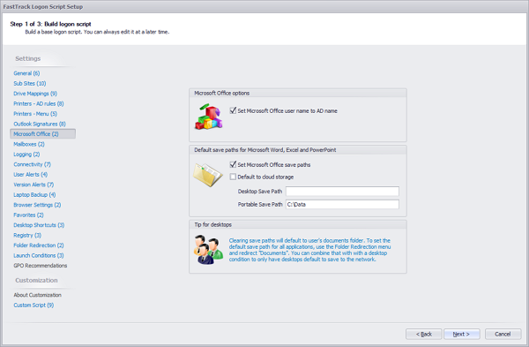Screen dimensions: 529x347
Task: Open GPO Recommendations page
Action: [x=41, y=266]
